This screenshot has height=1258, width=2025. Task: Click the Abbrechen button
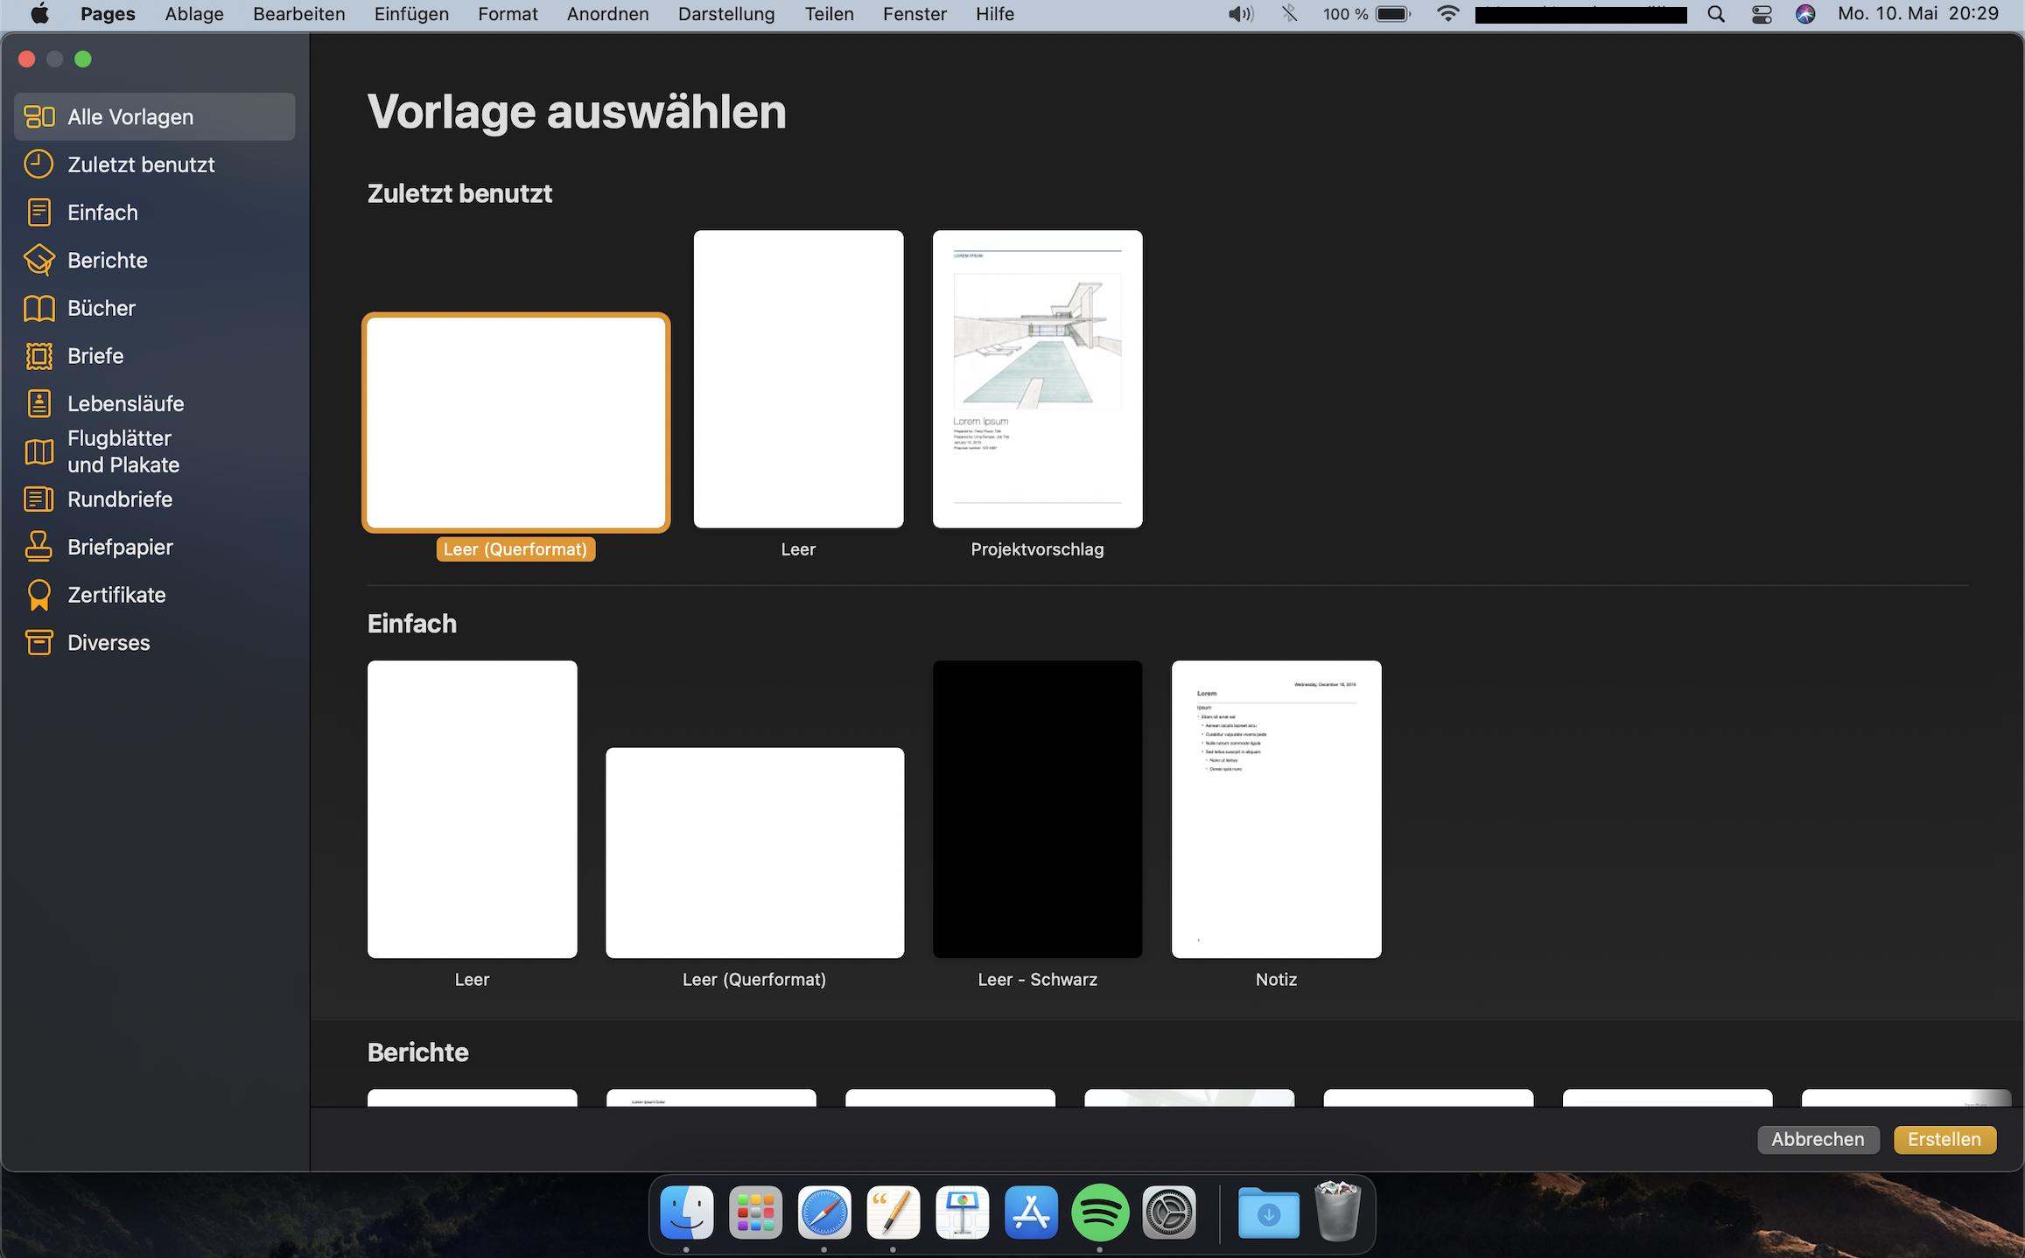(x=1818, y=1139)
